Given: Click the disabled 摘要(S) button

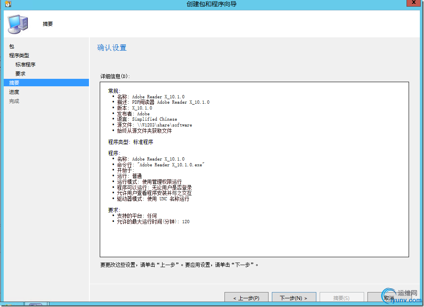Looking at the screenshot, I should click(342, 297).
